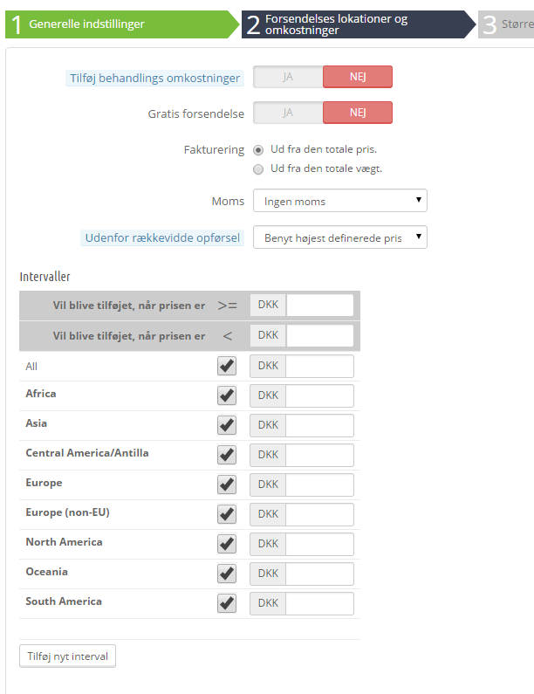
Task: Go to Forsendelses lokationer og omkostninger step
Action: (x=359, y=24)
